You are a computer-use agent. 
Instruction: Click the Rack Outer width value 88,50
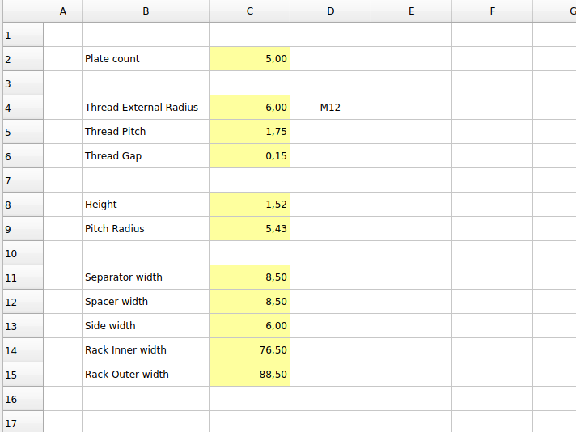[249, 375]
